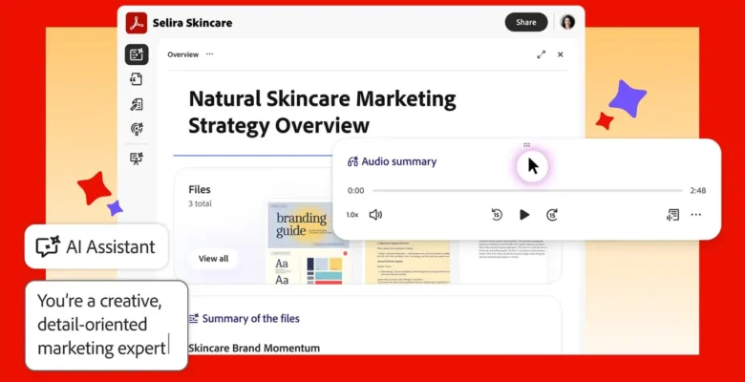Click the Audio summary headphones icon
This screenshot has width=745, height=382.
[x=352, y=161]
